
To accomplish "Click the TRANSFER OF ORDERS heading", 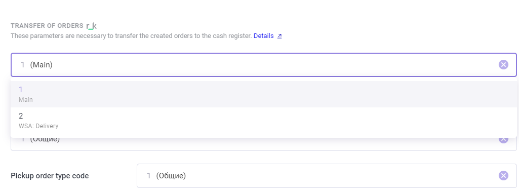I will (47, 26).
